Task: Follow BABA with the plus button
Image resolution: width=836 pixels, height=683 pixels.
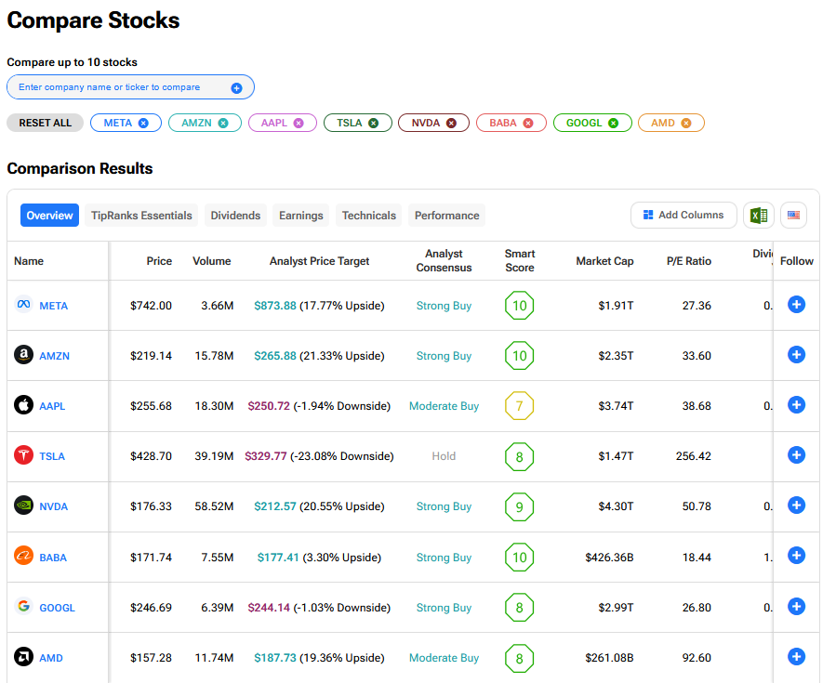Action: pos(797,556)
